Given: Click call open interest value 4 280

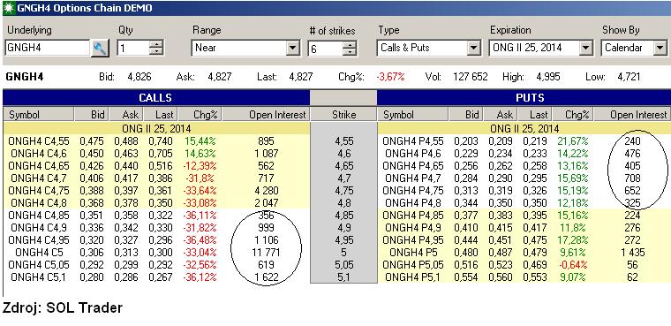Looking at the screenshot, I should pos(266,191).
